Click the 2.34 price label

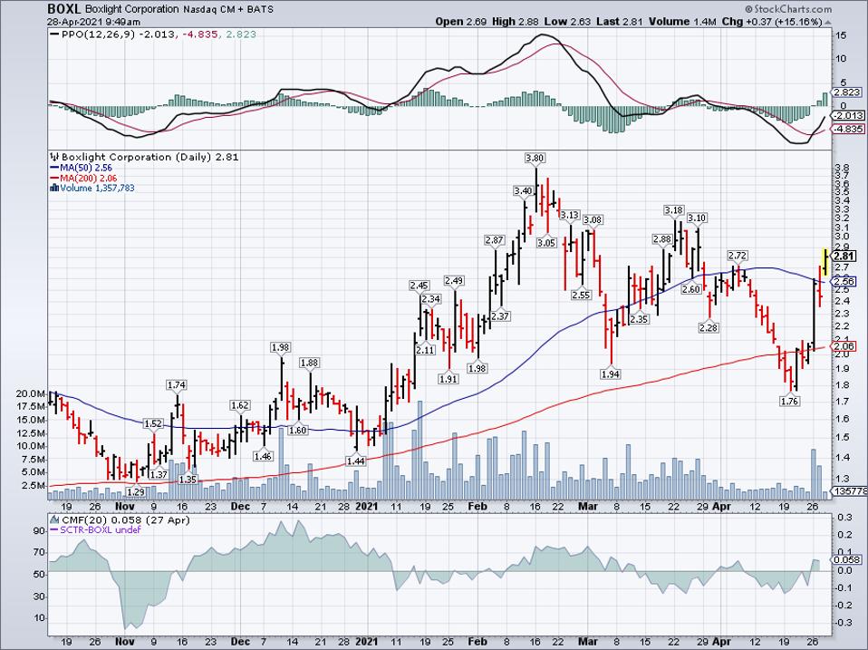tap(430, 299)
